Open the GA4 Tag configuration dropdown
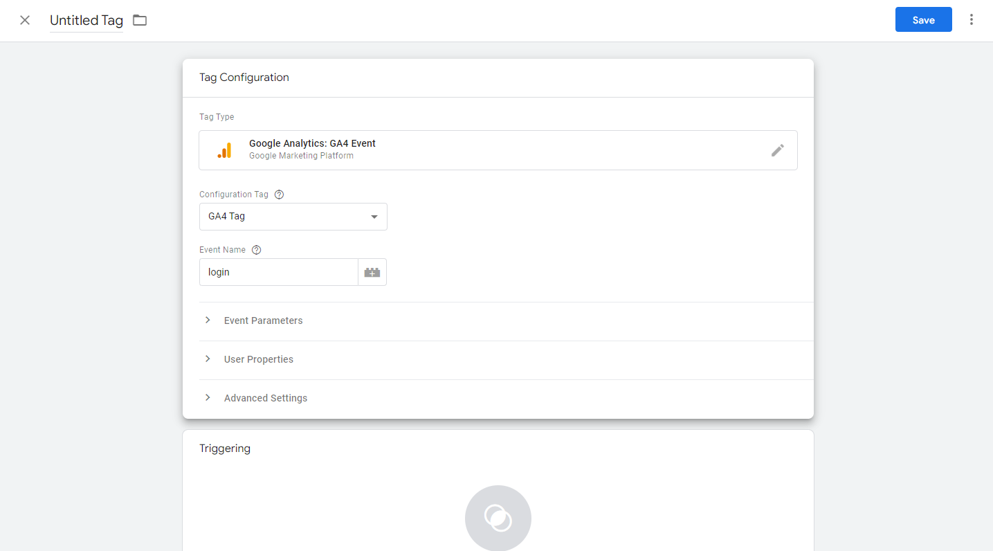 tap(293, 217)
